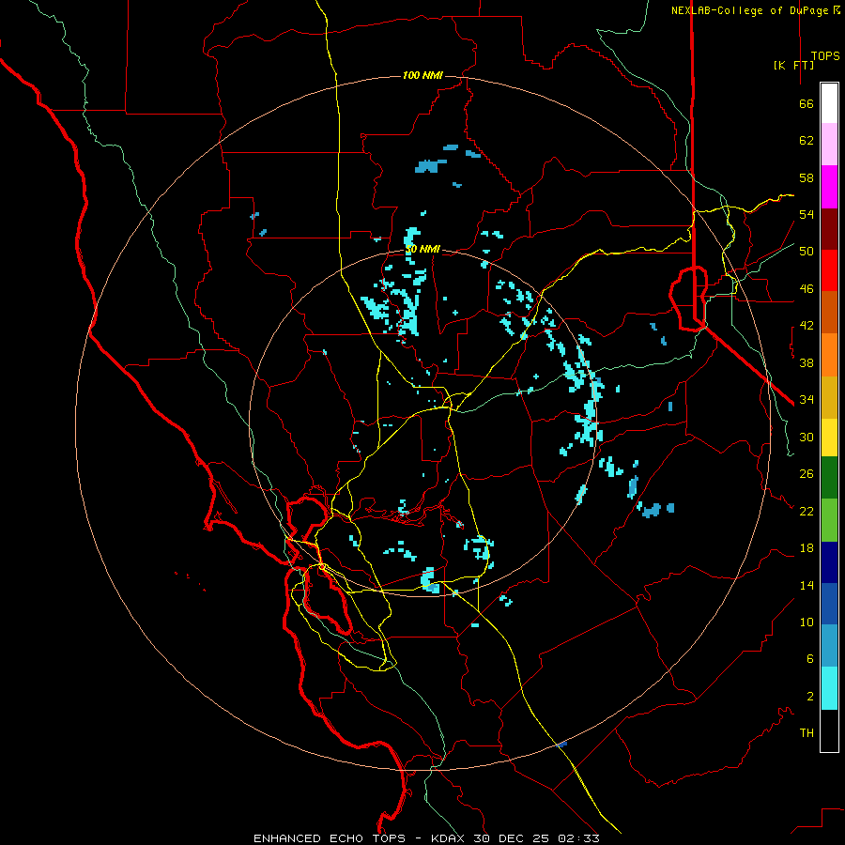Click the legend value 34
Viewport: 845px width, 845px height.
(807, 399)
